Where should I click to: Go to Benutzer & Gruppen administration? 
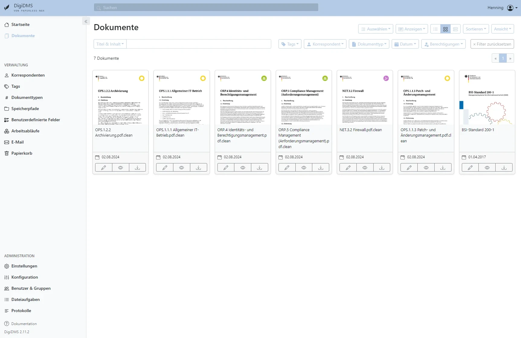tap(31, 288)
